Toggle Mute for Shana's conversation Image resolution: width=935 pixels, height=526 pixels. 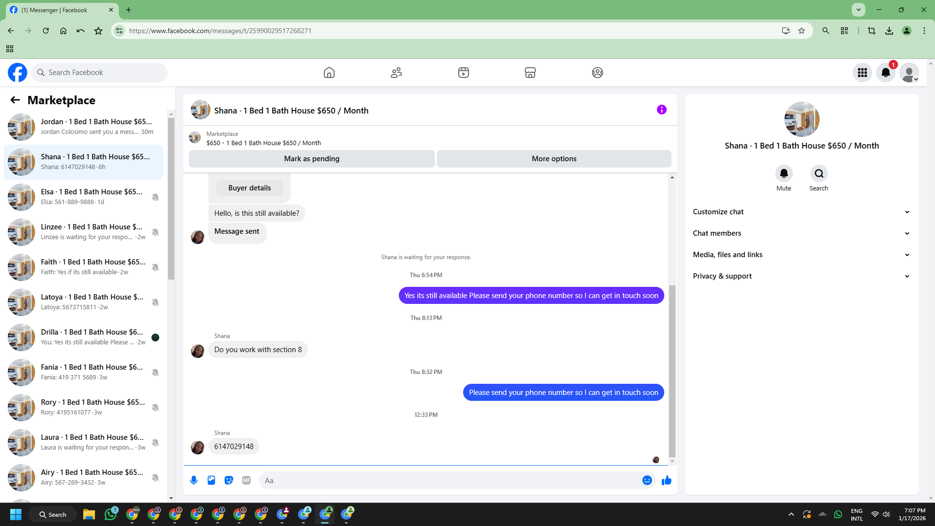(784, 174)
